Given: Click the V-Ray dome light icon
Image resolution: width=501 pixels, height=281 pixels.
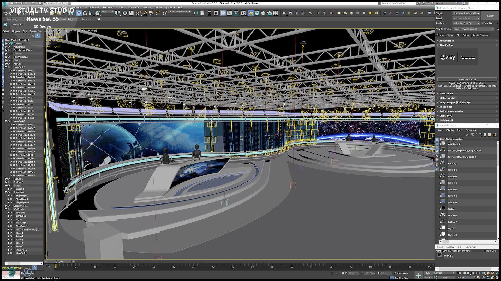Looking at the screenshot, I should (345, 13).
